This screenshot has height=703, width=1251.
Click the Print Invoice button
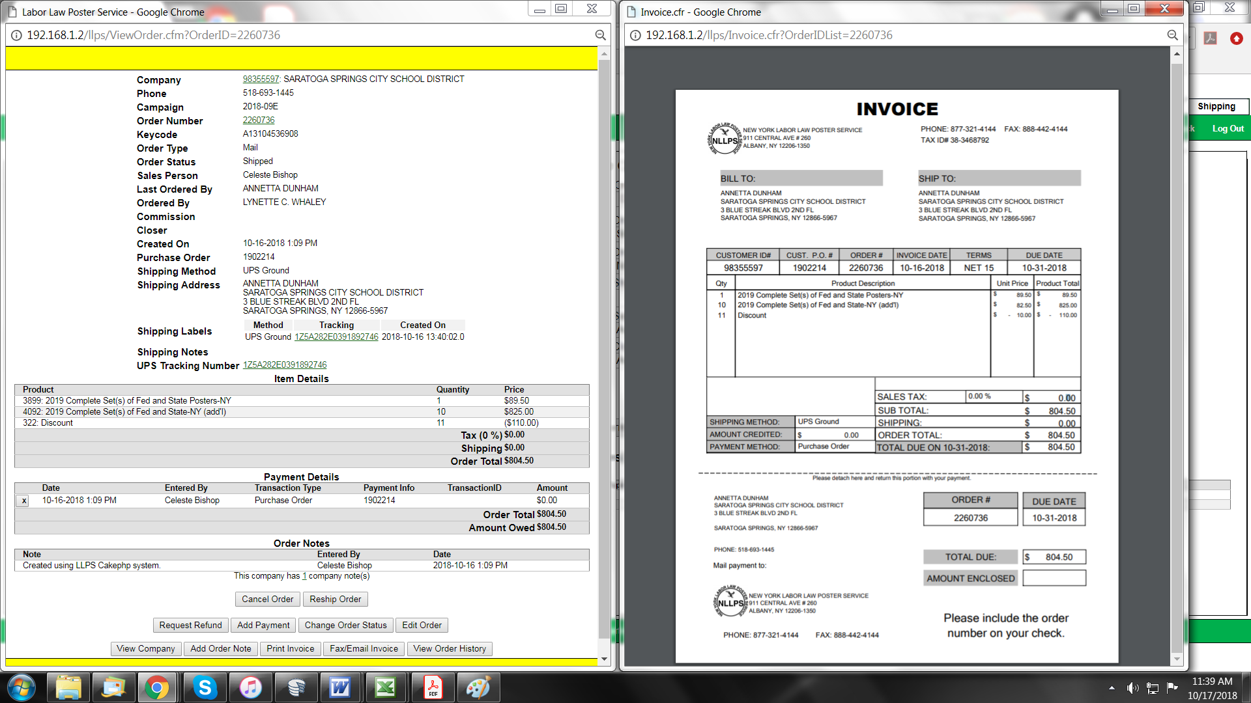click(x=290, y=648)
